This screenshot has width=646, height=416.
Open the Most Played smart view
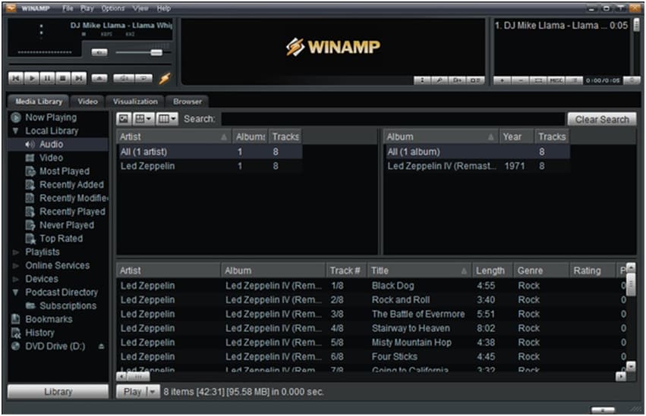tap(65, 171)
